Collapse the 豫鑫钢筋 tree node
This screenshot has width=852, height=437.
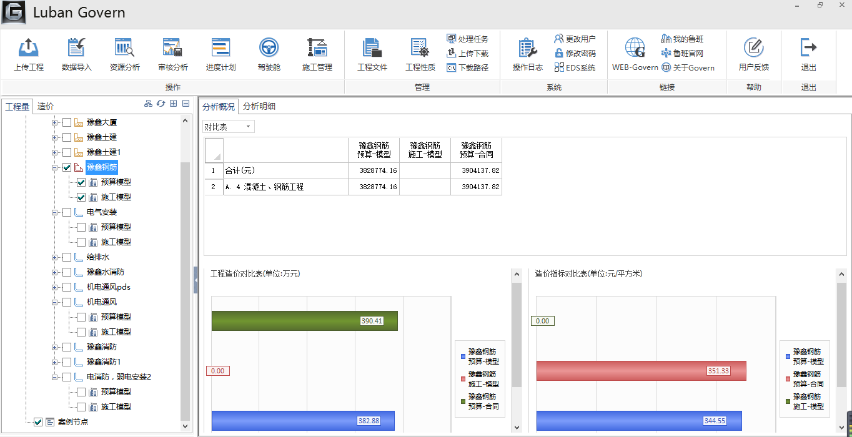point(54,167)
